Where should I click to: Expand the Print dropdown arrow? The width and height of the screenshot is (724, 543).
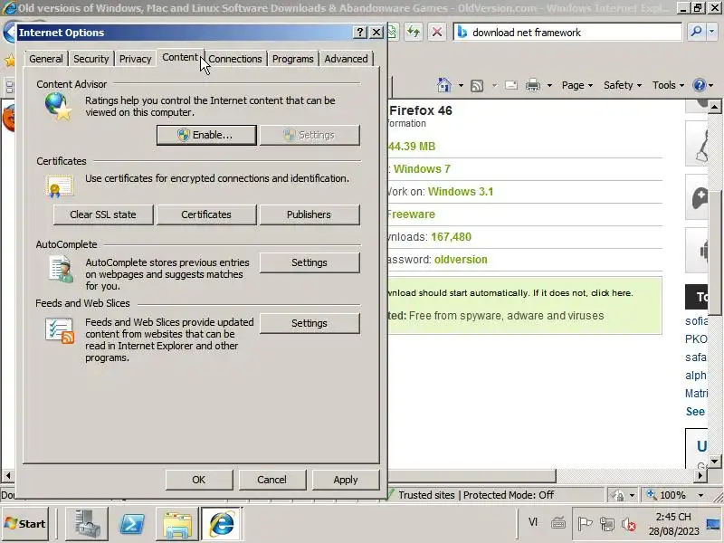tap(549, 85)
